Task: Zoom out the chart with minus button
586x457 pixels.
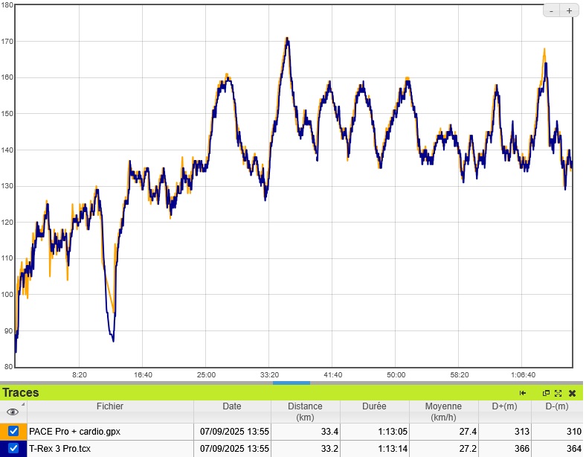Action: (x=551, y=10)
